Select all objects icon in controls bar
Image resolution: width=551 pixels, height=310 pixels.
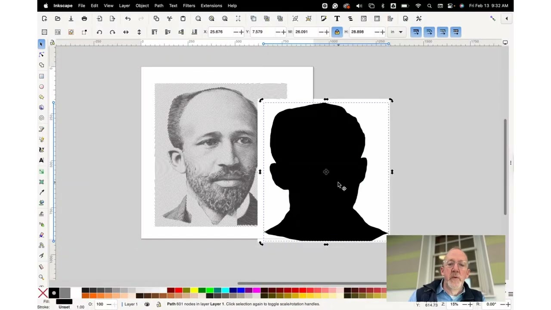click(x=44, y=32)
